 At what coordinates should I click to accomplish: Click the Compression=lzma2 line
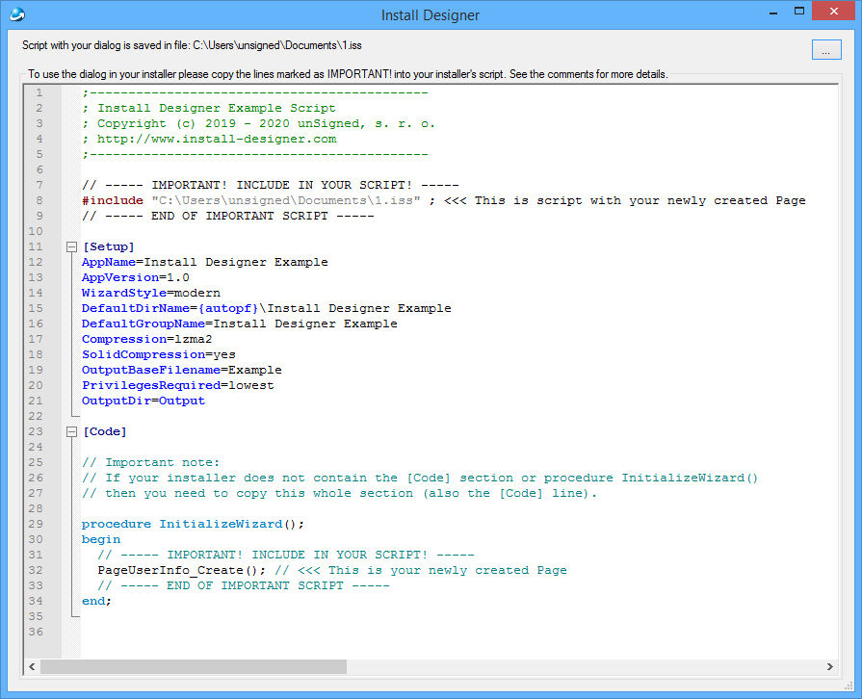click(146, 339)
